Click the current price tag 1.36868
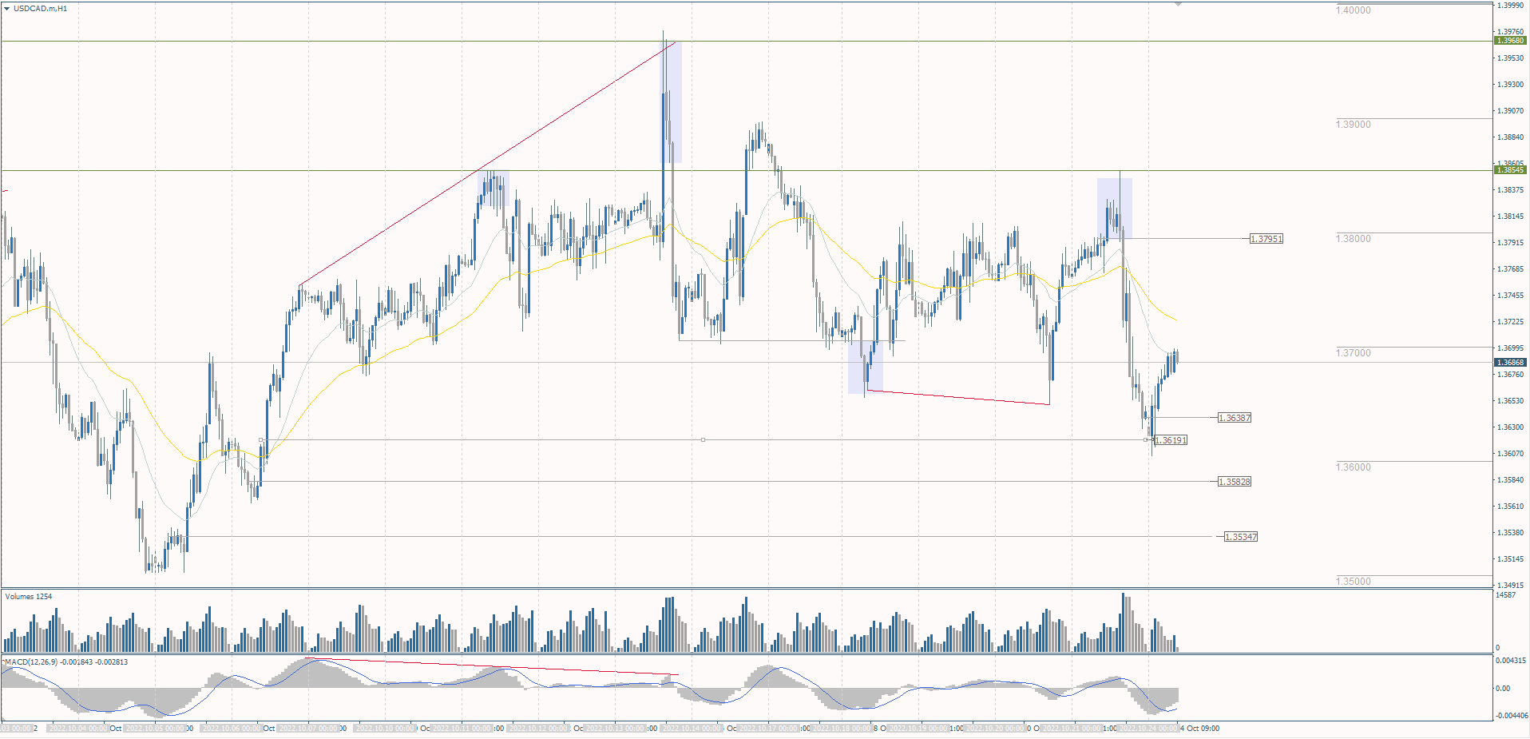 (1510, 363)
